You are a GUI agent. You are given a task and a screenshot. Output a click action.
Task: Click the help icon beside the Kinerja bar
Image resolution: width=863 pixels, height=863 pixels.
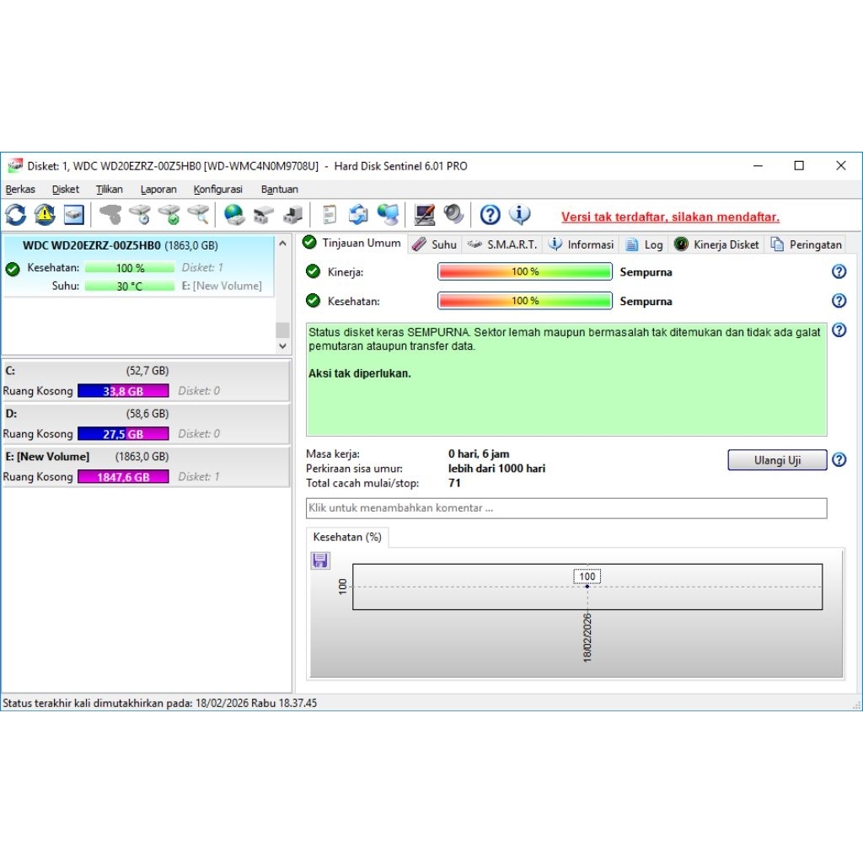(x=839, y=271)
